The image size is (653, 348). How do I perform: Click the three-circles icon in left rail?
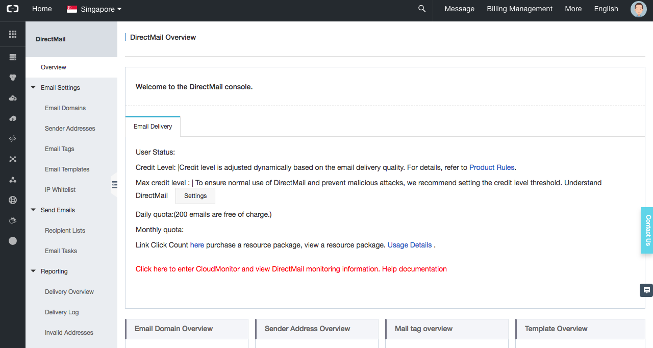(13, 78)
